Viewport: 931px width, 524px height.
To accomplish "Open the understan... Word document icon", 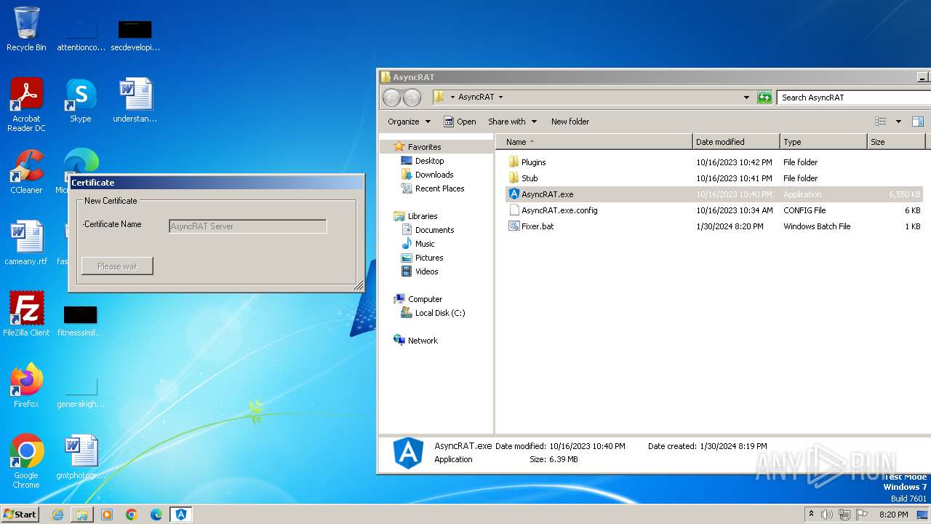I will (x=135, y=100).
